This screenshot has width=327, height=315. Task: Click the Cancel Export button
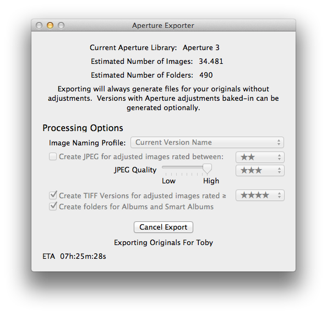point(163,227)
